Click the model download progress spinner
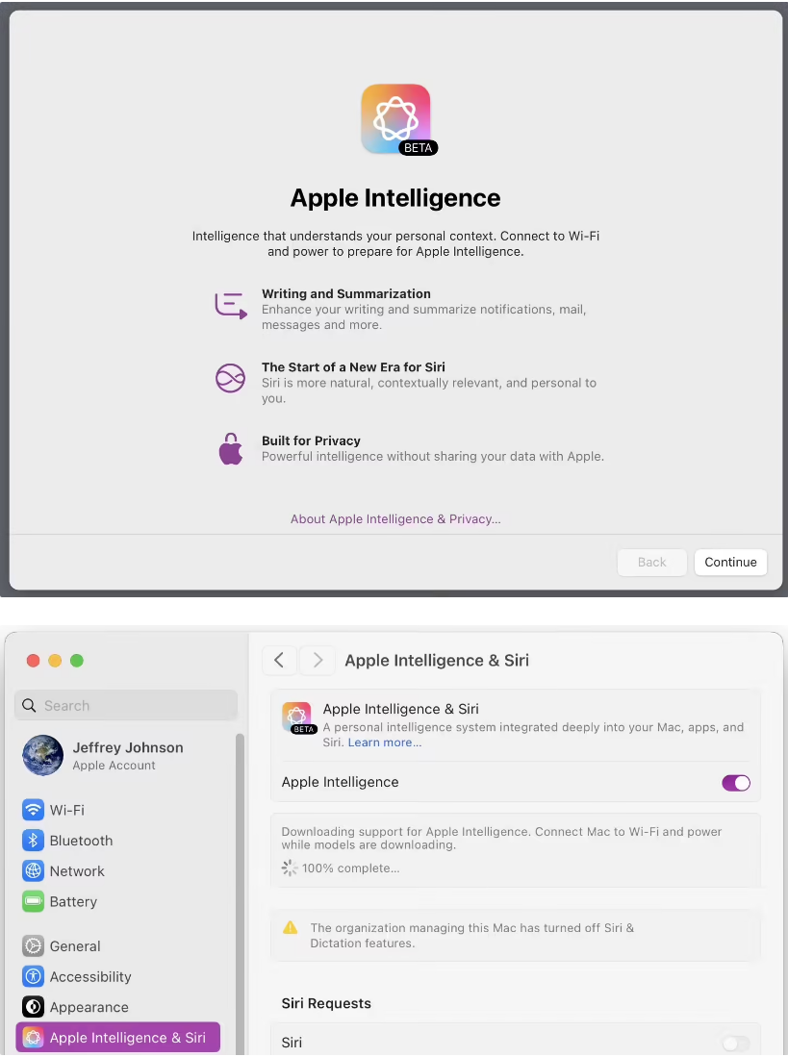Image resolution: width=788 pixels, height=1057 pixels. (x=289, y=868)
